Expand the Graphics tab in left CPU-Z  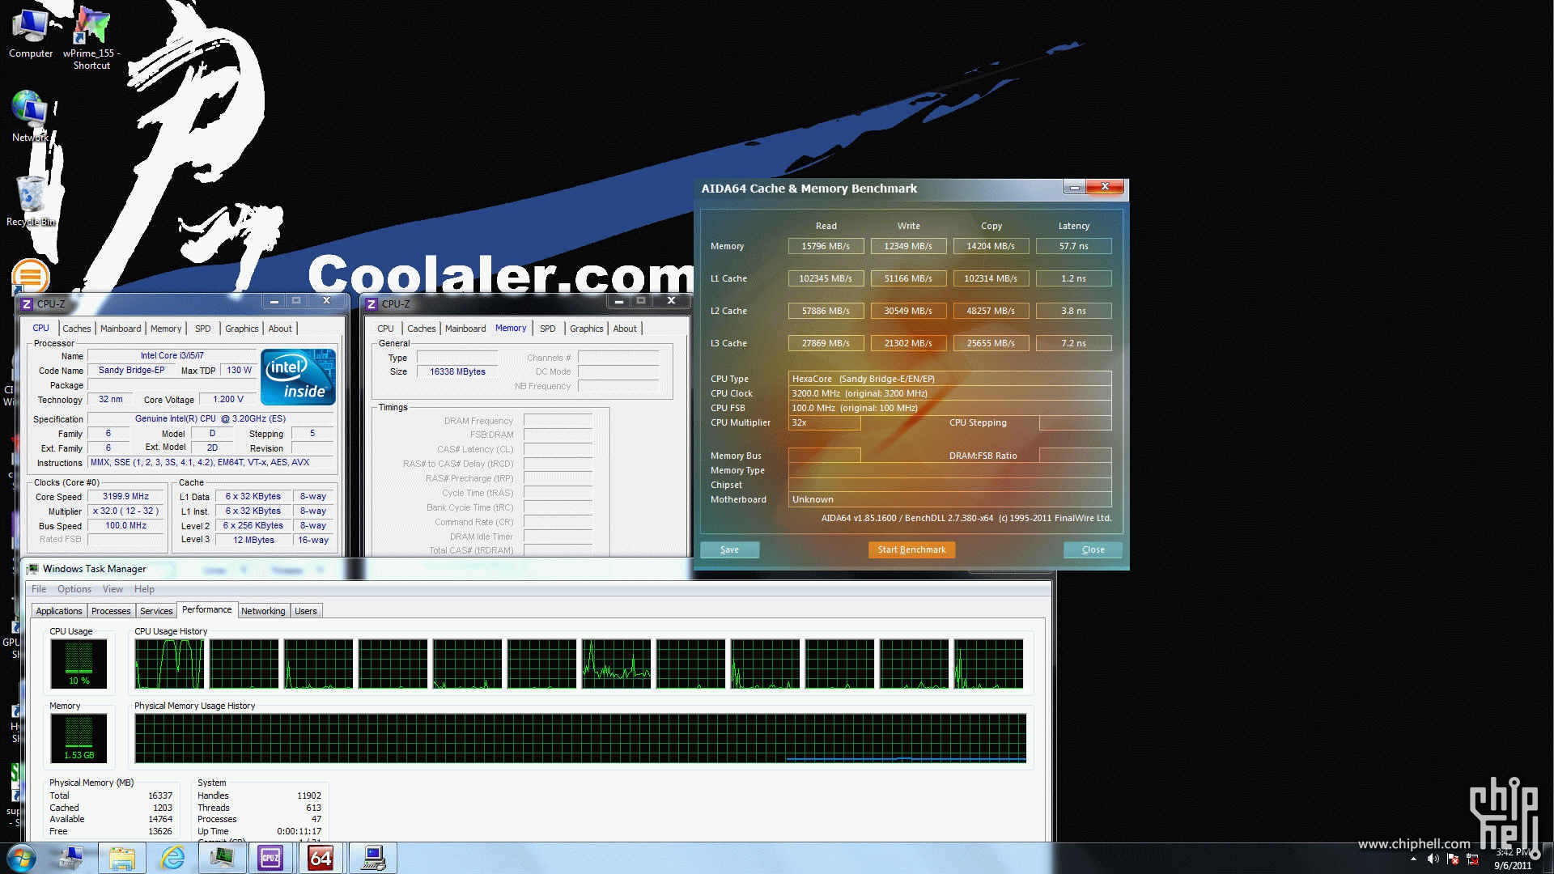pyautogui.click(x=241, y=328)
